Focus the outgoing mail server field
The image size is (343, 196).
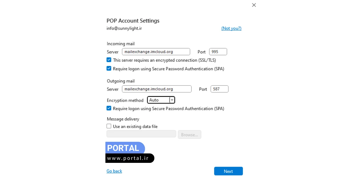point(157,89)
